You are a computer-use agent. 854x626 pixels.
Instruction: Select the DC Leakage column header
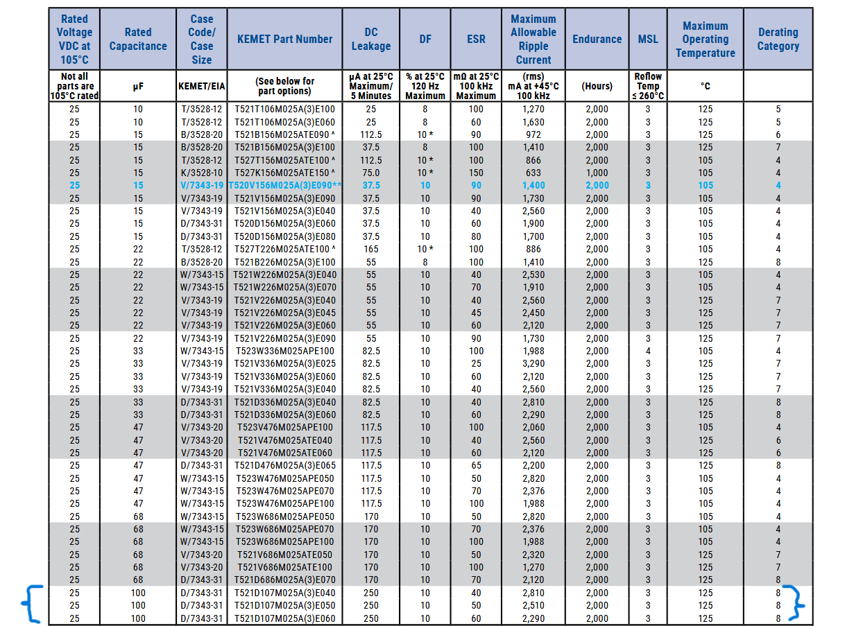coord(371,40)
